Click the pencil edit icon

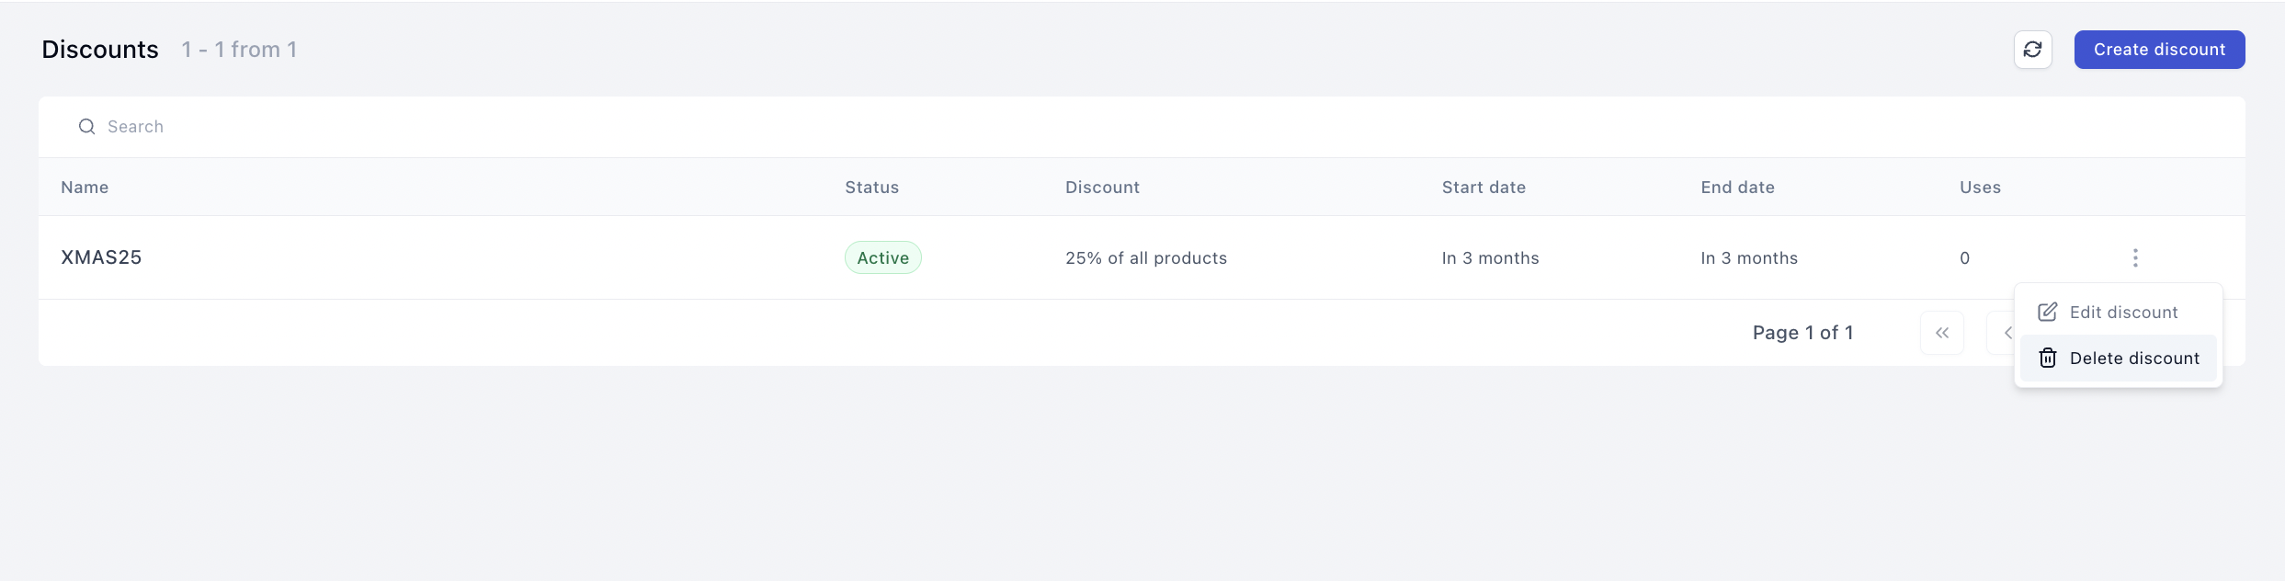click(x=2047, y=313)
